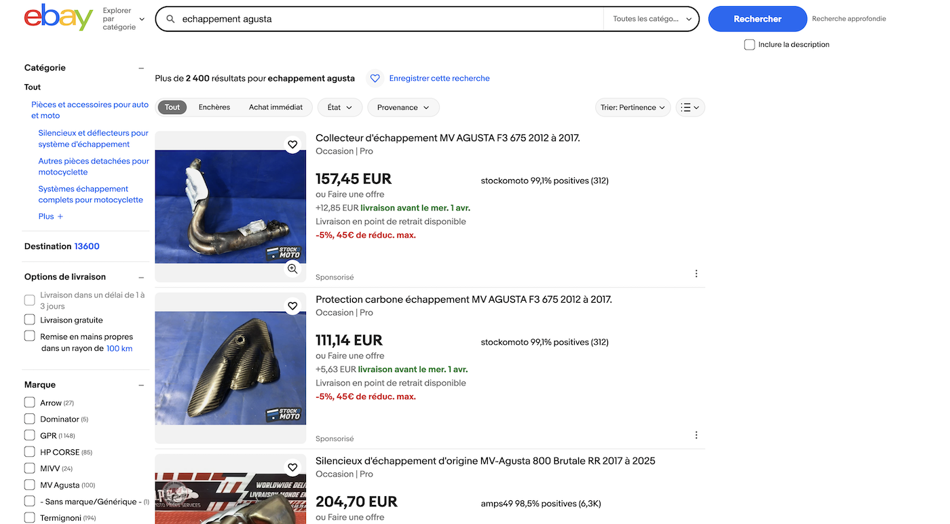Image resolution: width=950 pixels, height=524 pixels.
Task: Open Silencieux et déflecteurs pour système d'échappement category
Action: (93, 138)
